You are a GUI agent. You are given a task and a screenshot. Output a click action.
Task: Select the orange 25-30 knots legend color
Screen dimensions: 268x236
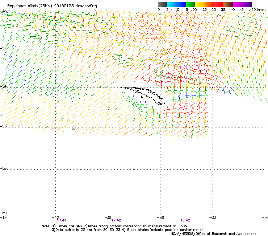209,4
